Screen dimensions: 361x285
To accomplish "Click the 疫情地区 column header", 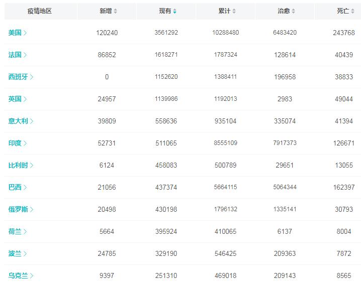I will 40,11.
